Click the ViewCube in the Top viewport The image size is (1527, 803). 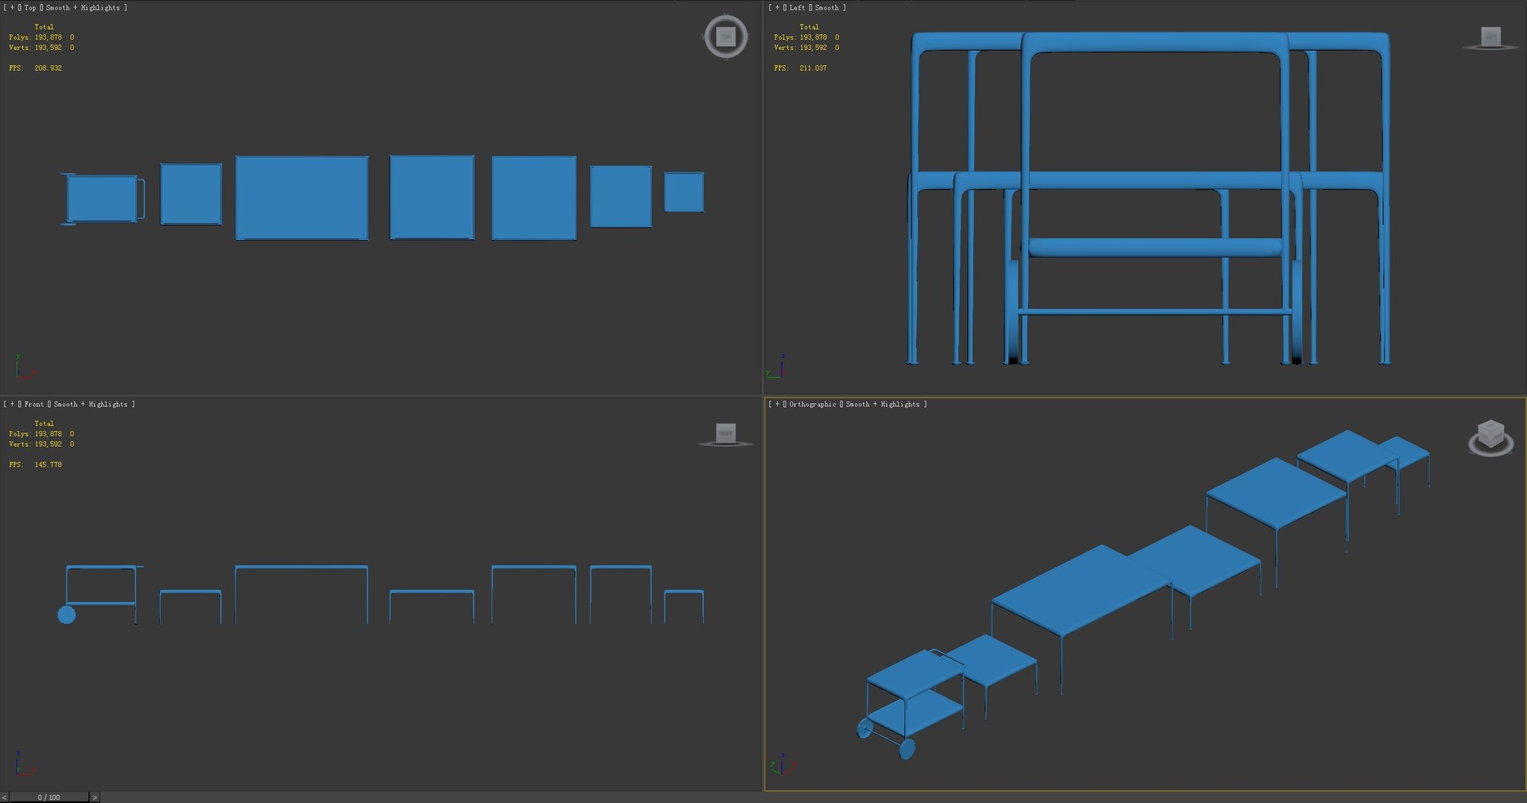pyautogui.click(x=725, y=37)
